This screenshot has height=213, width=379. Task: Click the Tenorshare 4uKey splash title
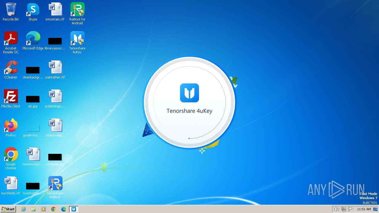pyautogui.click(x=189, y=111)
